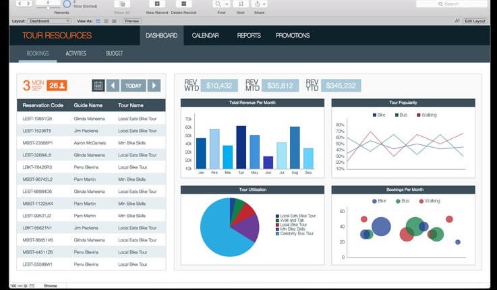
Task: Click the Apr bar in revenue chart
Action: click(241, 148)
